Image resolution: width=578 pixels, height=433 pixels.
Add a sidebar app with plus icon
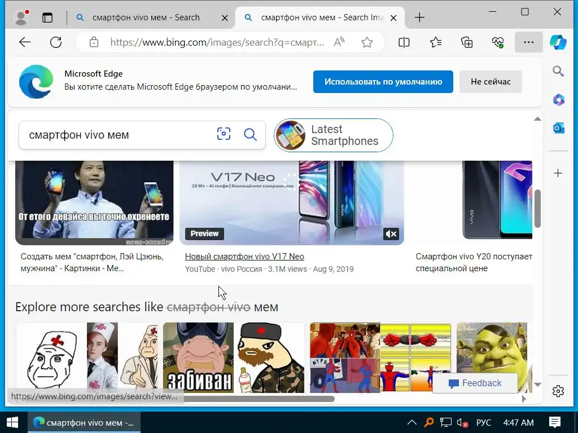point(558,173)
